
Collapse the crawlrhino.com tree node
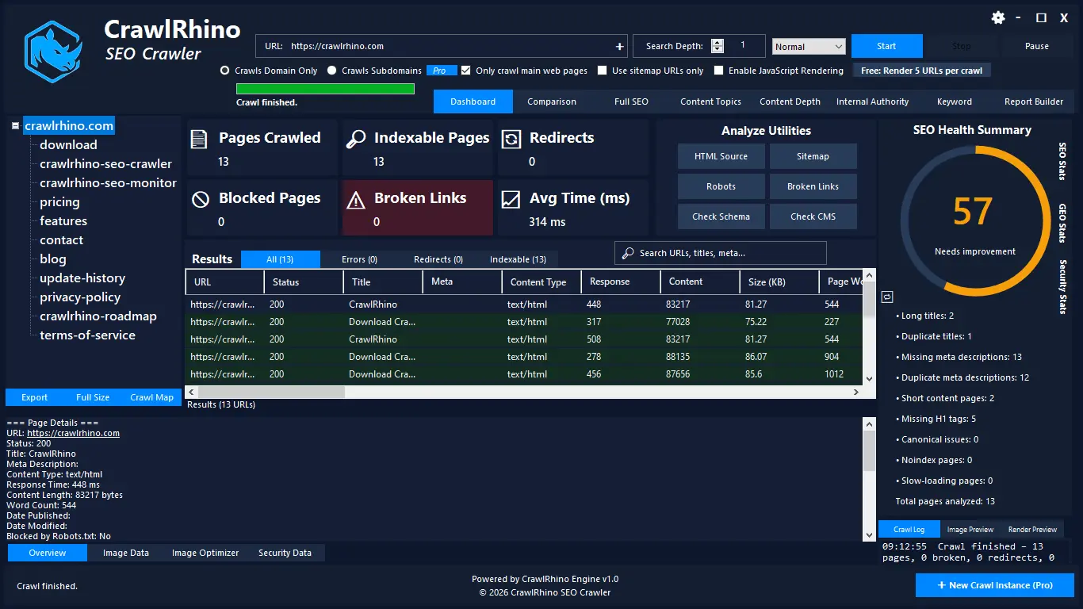pos(16,125)
